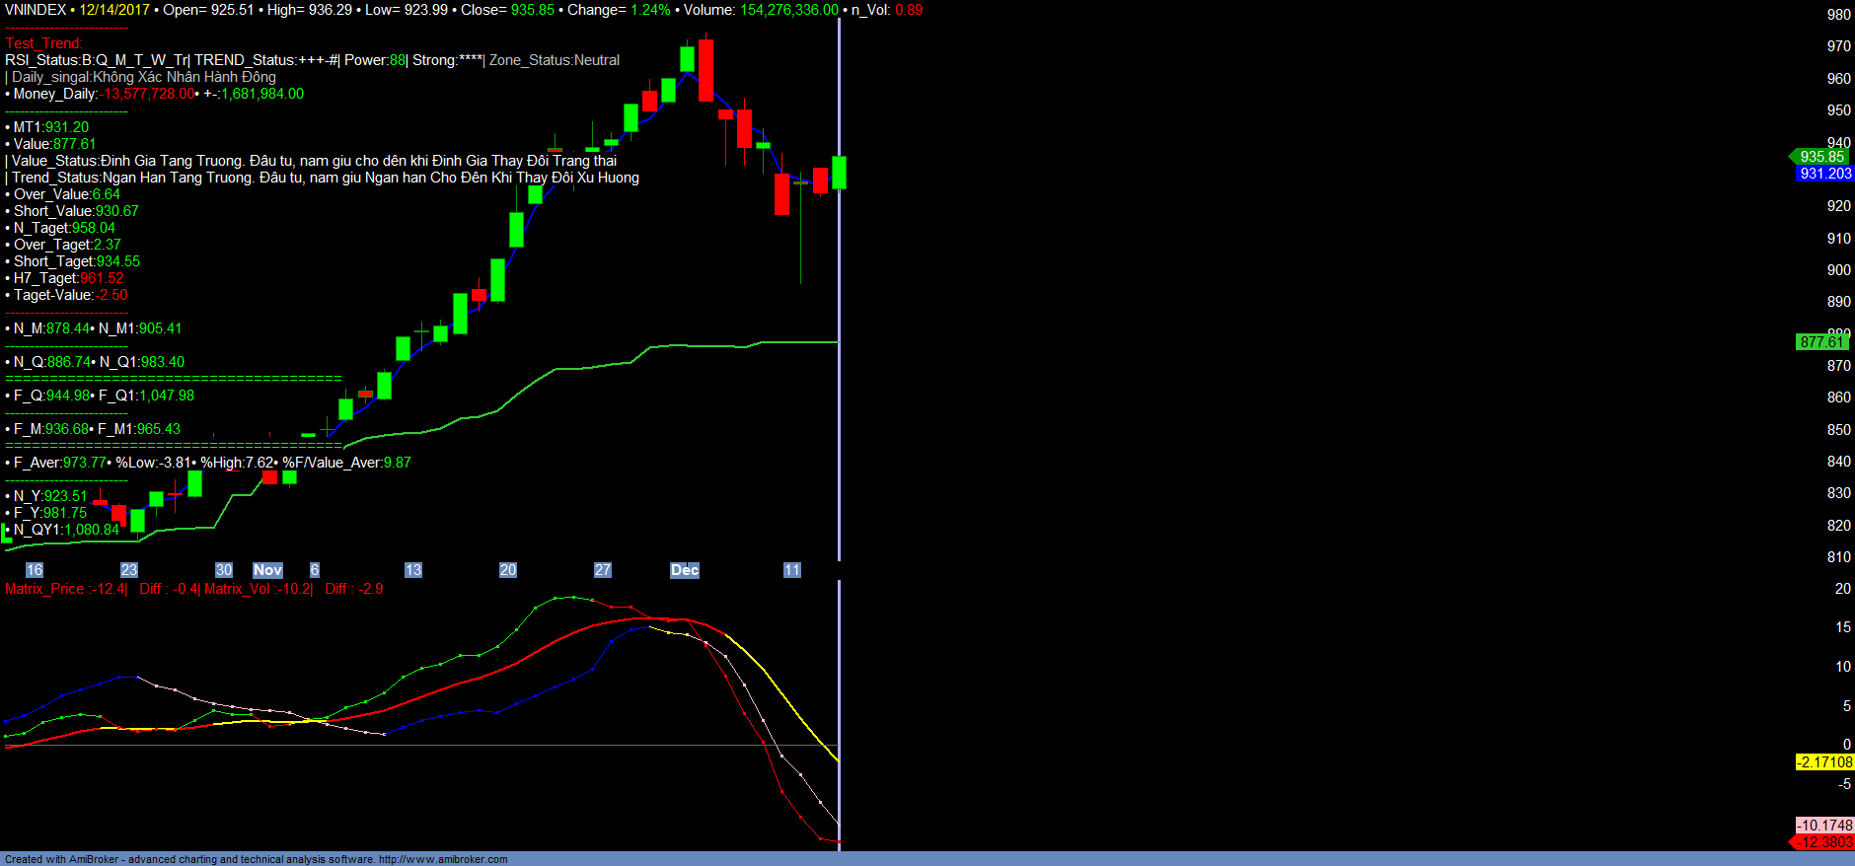Click the Test_Trend indicator label
The image size is (1855, 866).
(x=43, y=43)
